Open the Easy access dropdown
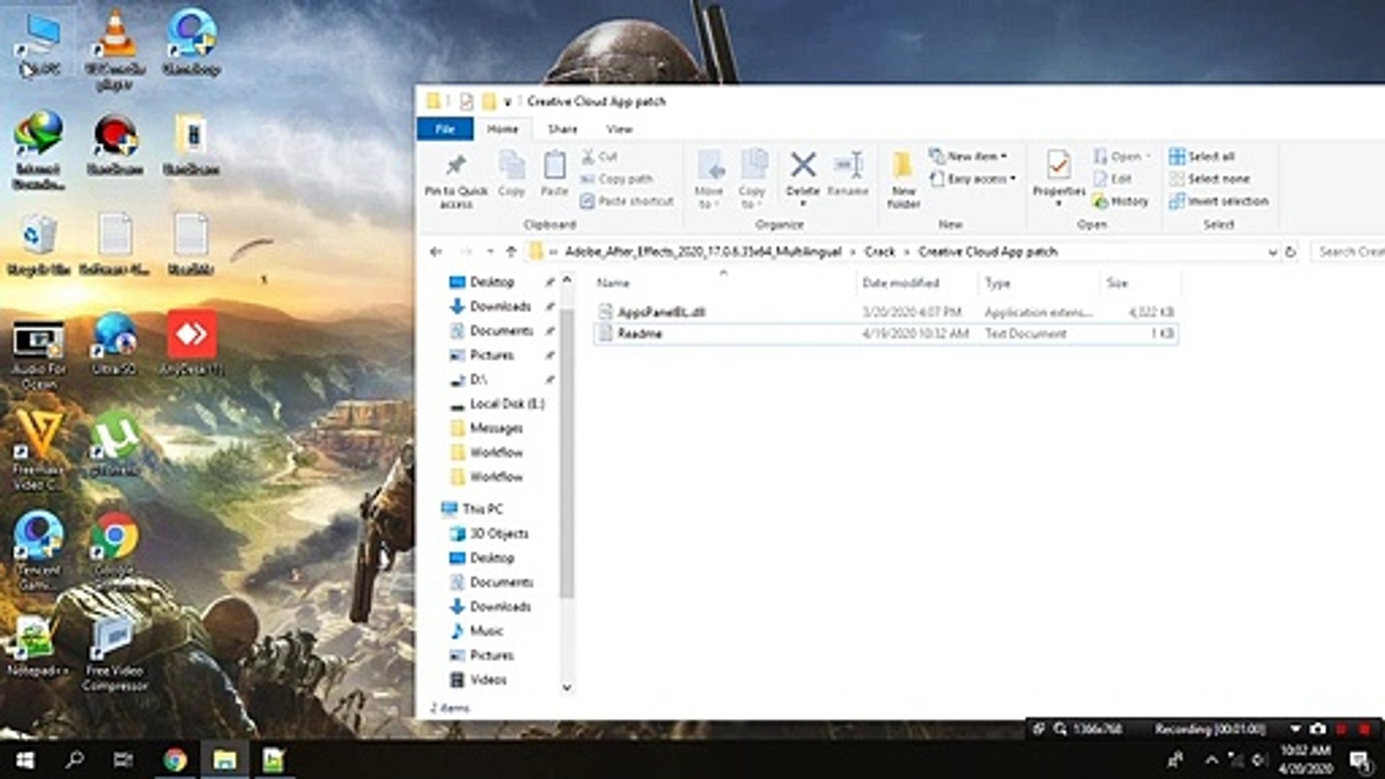 (x=972, y=178)
